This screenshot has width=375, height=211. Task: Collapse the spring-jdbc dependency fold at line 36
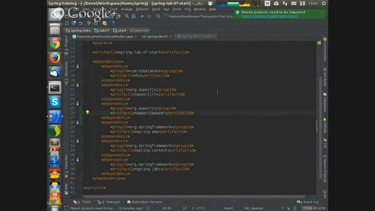point(82,159)
